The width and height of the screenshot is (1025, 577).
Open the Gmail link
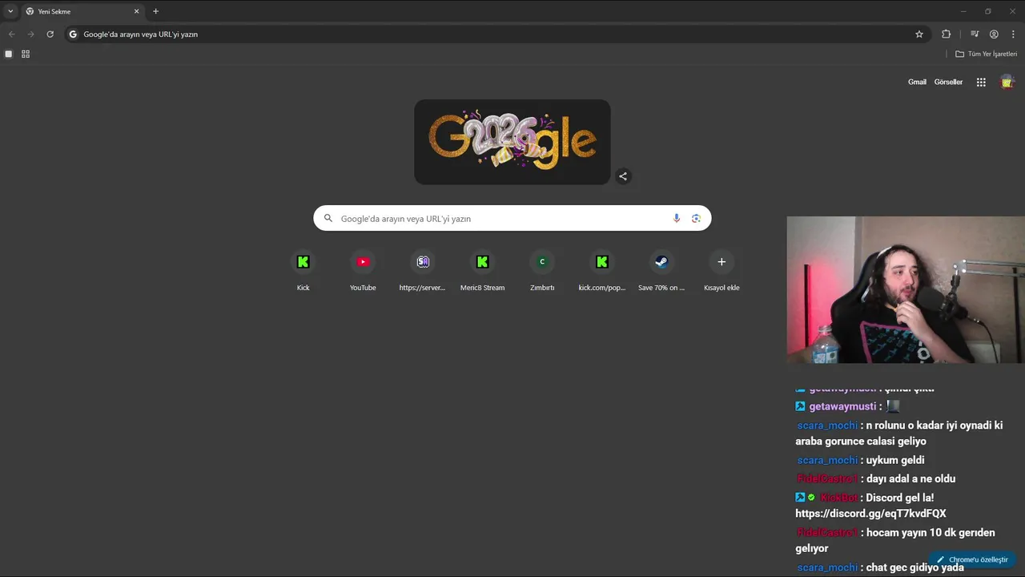point(917,82)
